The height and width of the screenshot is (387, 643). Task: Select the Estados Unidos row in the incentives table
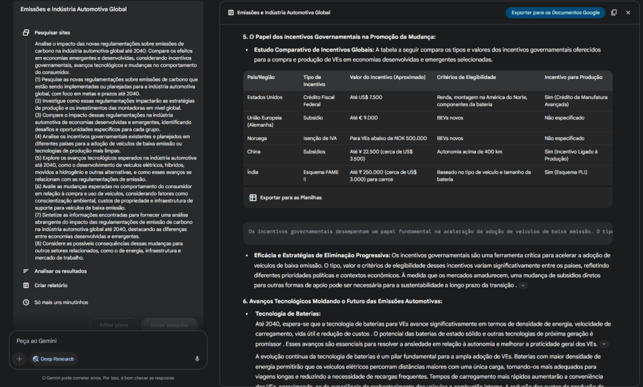(427, 102)
